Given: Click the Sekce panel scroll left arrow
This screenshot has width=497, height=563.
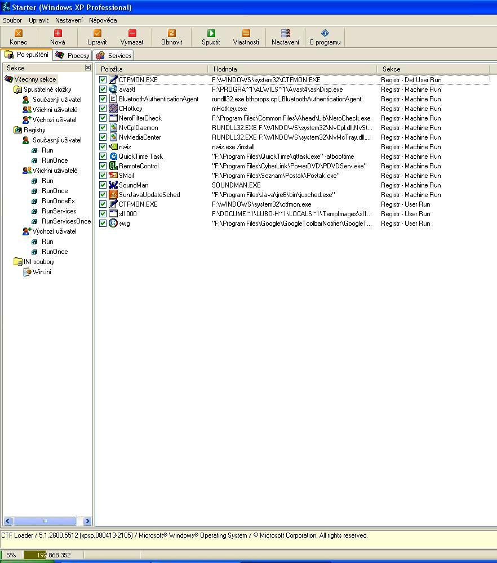Looking at the screenshot, I should click(7, 521).
